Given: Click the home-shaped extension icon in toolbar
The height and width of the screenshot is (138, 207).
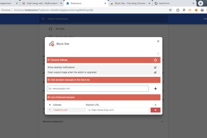Looking at the screenshot, I should (x=178, y=10).
